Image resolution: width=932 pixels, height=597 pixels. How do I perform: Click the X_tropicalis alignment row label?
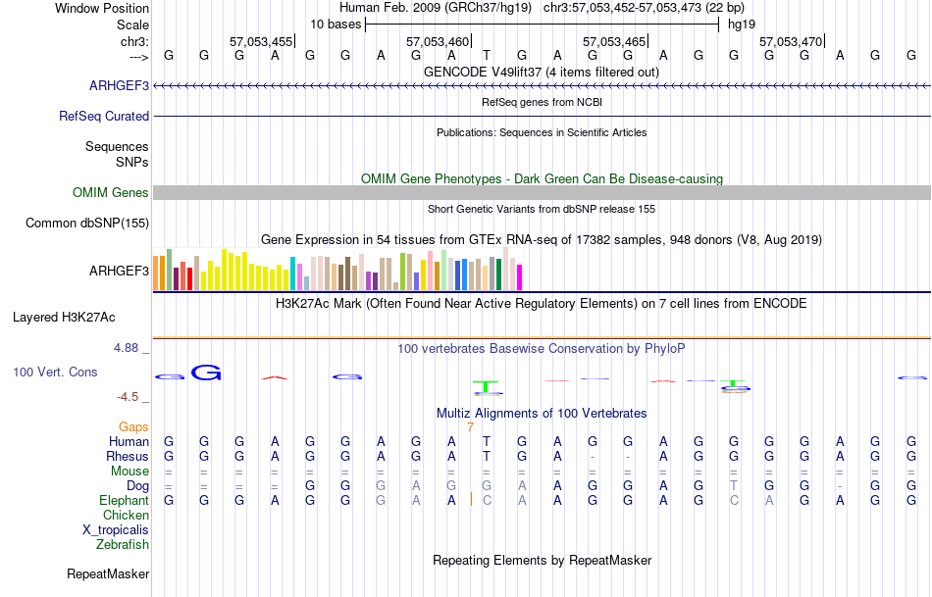point(116,530)
